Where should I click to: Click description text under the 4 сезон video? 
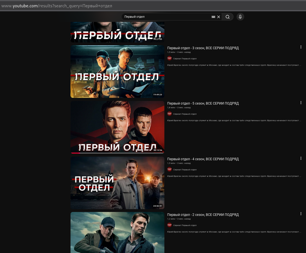[x=234, y=176]
